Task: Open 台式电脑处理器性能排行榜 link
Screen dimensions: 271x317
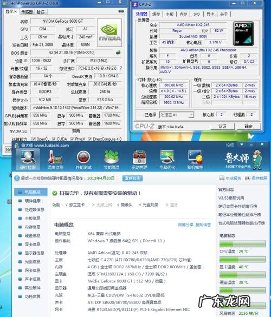Action: pyautogui.click(x=242, y=223)
